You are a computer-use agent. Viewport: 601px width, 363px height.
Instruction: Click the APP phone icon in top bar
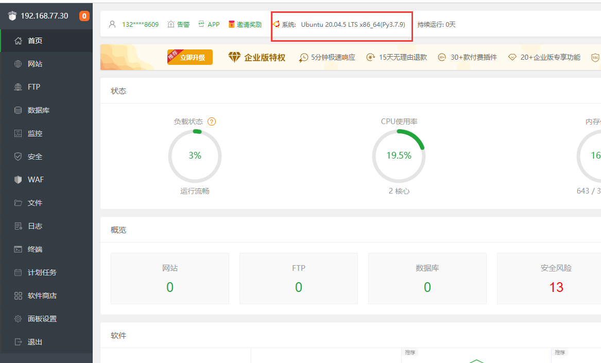(x=201, y=24)
